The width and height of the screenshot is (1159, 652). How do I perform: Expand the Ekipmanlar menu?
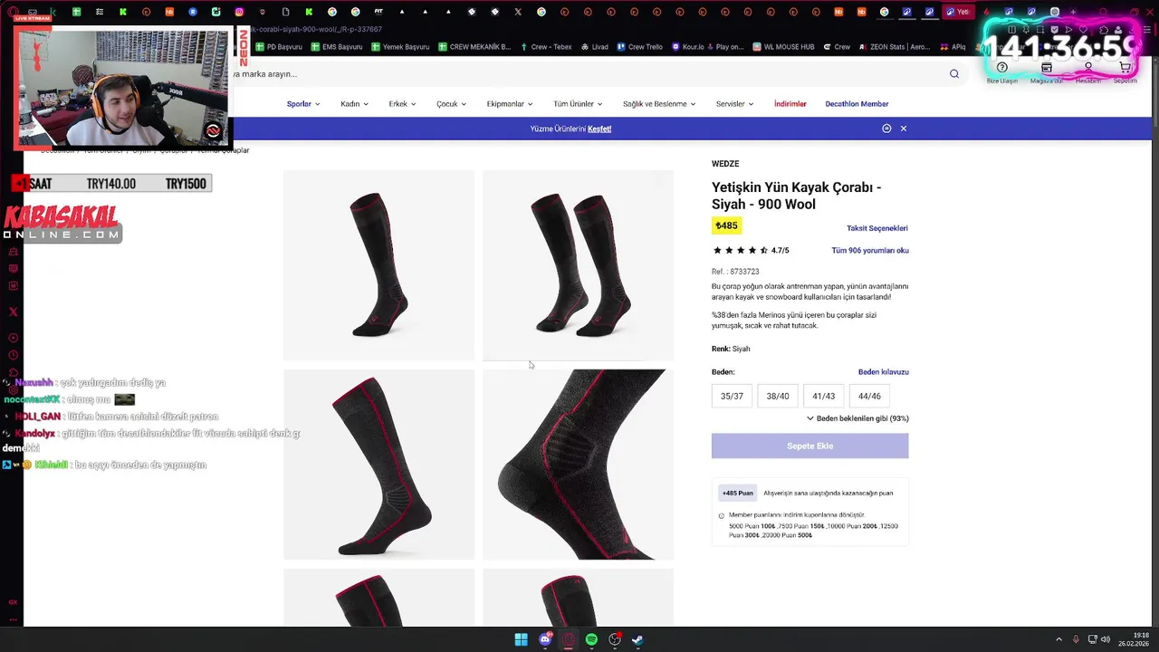coord(510,104)
